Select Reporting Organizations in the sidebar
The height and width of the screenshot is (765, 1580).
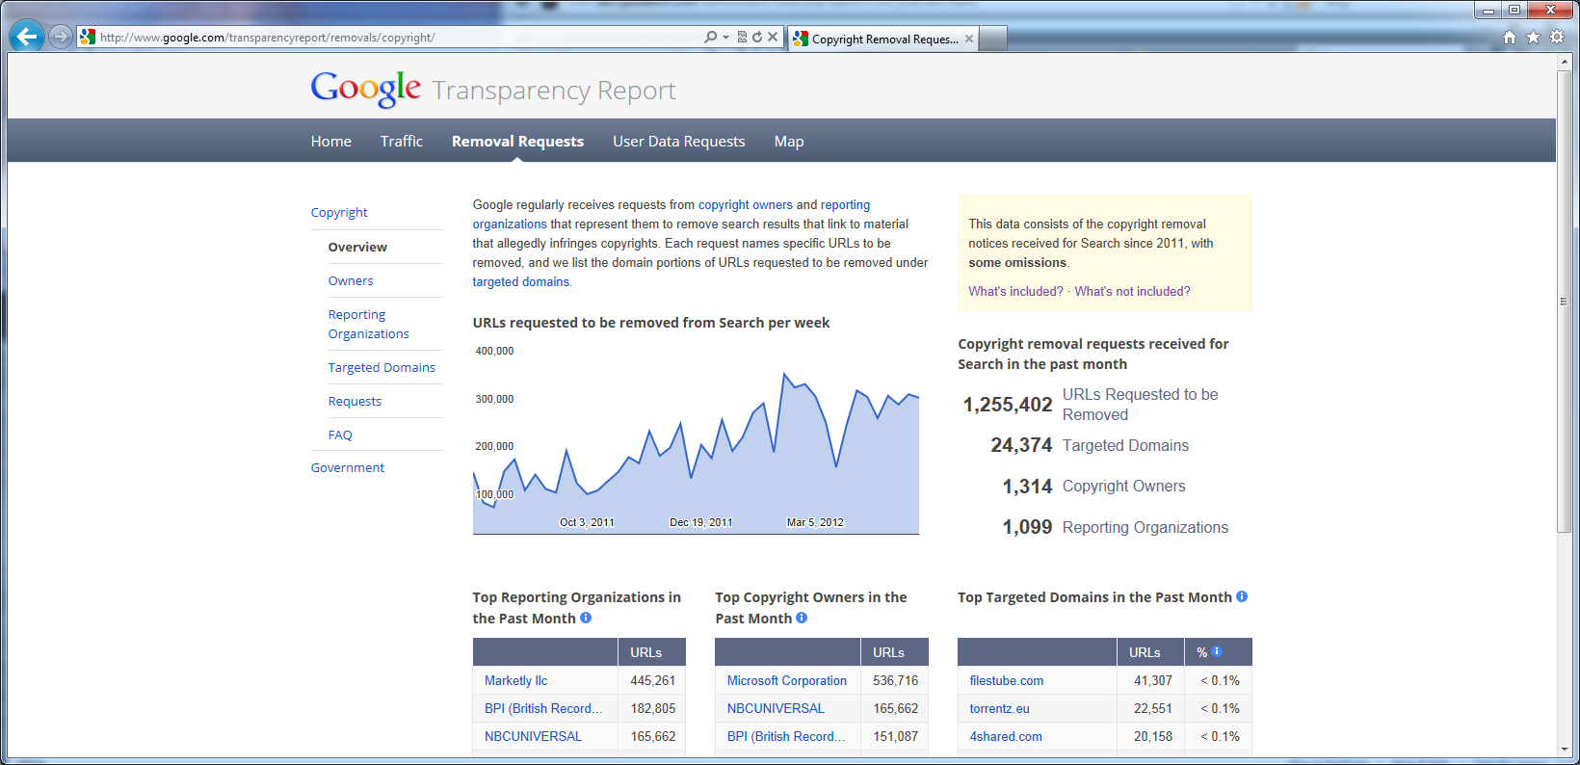tap(368, 324)
